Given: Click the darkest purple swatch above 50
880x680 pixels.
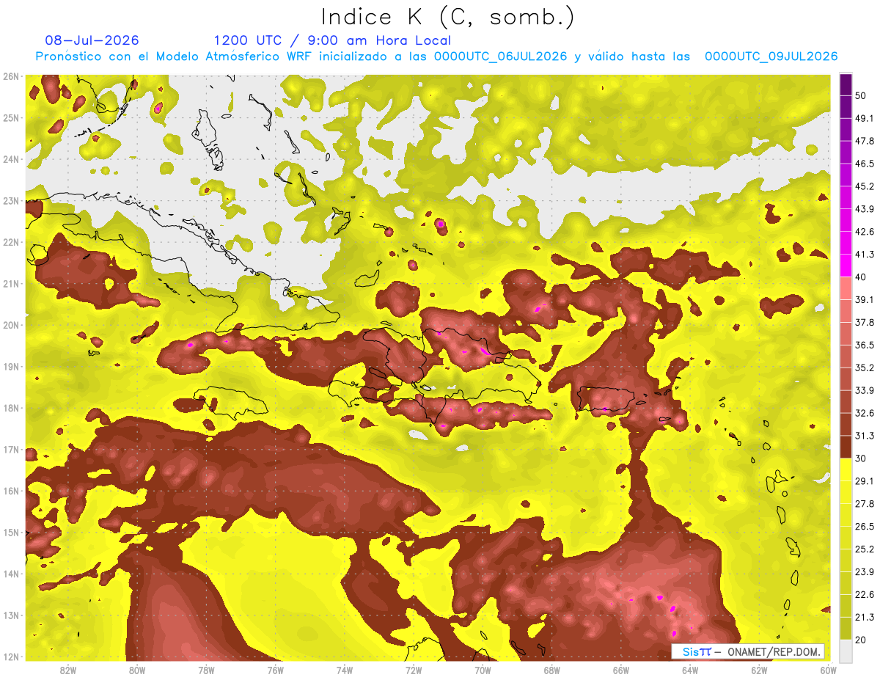Looking at the screenshot, I should pyautogui.click(x=846, y=84).
